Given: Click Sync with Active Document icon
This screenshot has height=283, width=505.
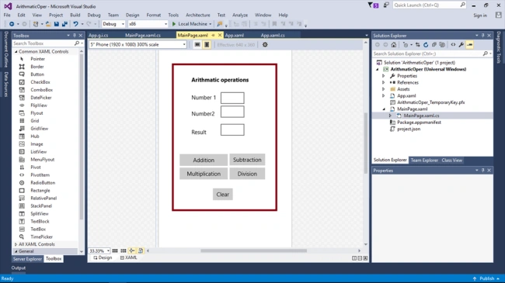Looking at the screenshot, I should point(418,45).
